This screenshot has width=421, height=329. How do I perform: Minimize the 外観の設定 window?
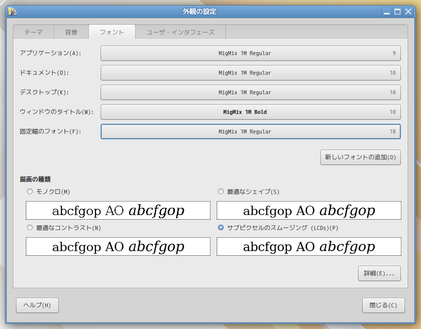(386, 11)
